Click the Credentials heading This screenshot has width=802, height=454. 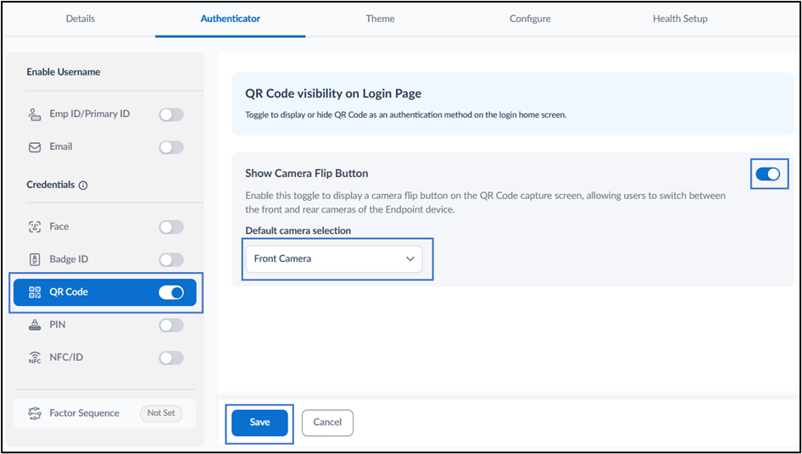click(x=51, y=185)
